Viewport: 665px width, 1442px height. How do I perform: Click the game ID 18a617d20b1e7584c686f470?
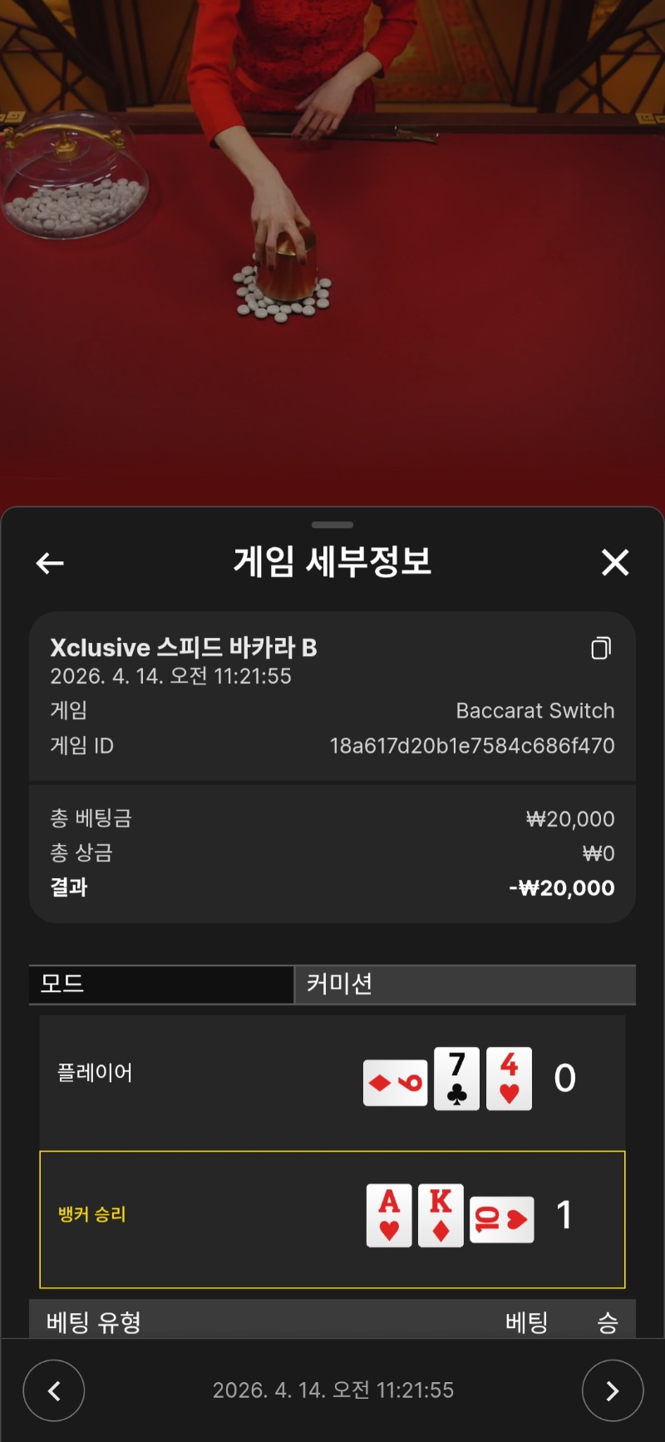472,746
